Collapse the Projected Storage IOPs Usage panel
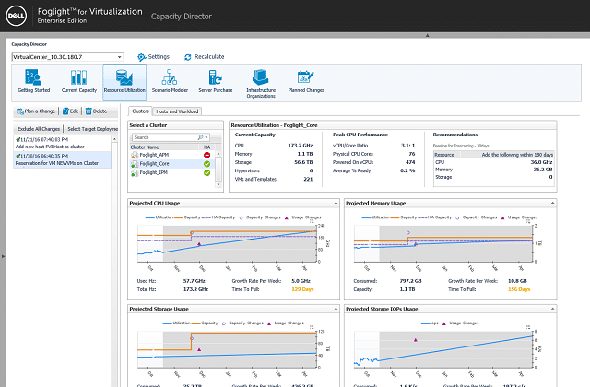The height and width of the screenshot is (387, 590). point(552,309)
